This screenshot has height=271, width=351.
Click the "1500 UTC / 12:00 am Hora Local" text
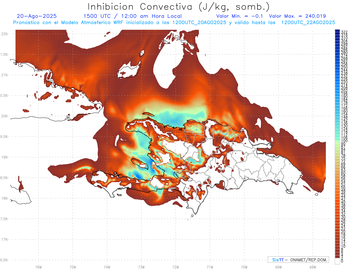133,16
